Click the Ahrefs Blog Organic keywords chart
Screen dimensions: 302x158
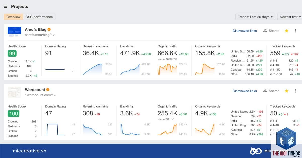[205, 69]
